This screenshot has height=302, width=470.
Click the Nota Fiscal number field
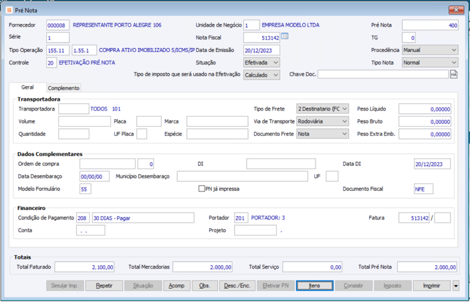click(x=261, y=38)
